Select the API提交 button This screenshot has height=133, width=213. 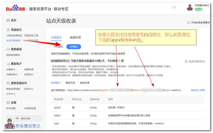74,47
